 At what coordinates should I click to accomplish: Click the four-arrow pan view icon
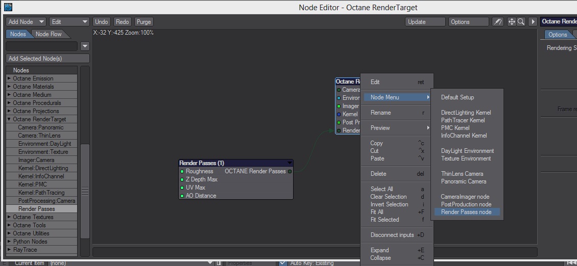(x=512, y=22)
